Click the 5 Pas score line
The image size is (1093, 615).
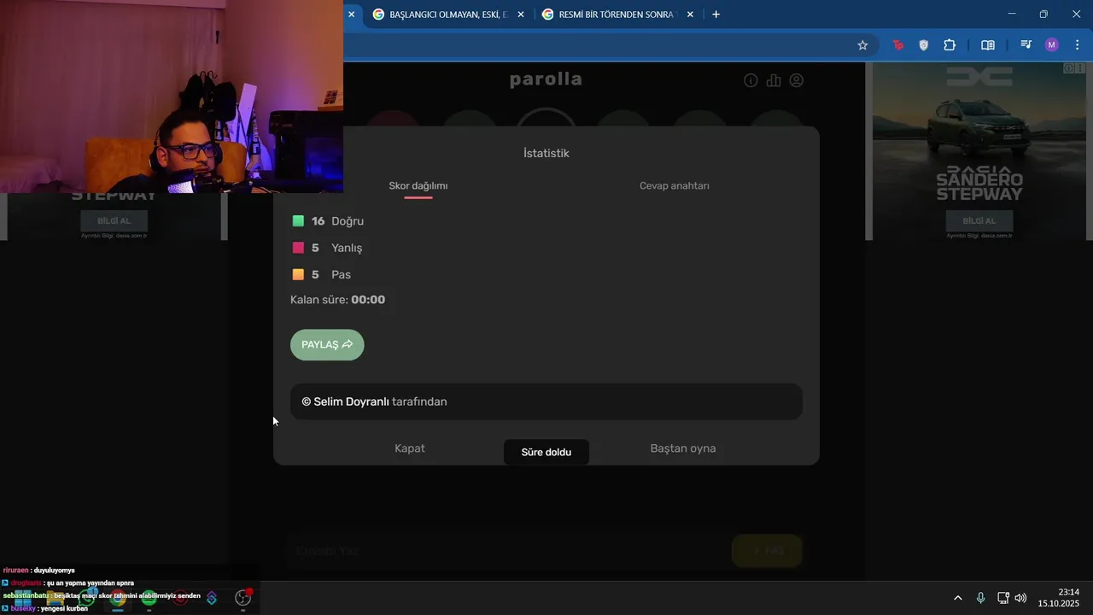click(321, 274)
